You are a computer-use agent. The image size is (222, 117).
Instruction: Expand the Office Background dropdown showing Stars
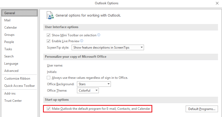click(x=94, y=84)
